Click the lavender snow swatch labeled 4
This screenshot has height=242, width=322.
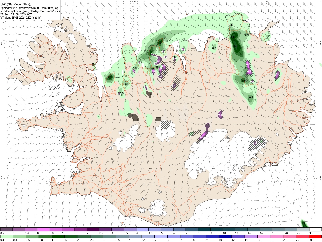pyautogui.click(x=142, y=230)
